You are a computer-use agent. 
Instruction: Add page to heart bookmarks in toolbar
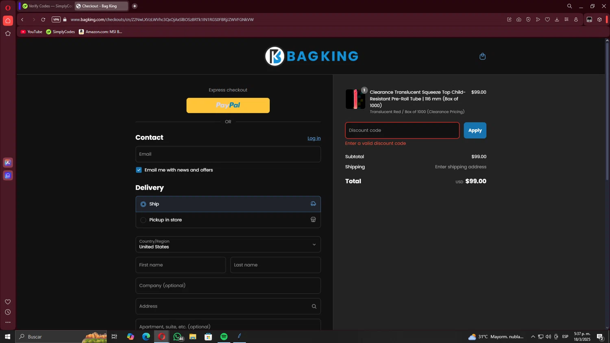pos(547,20)
